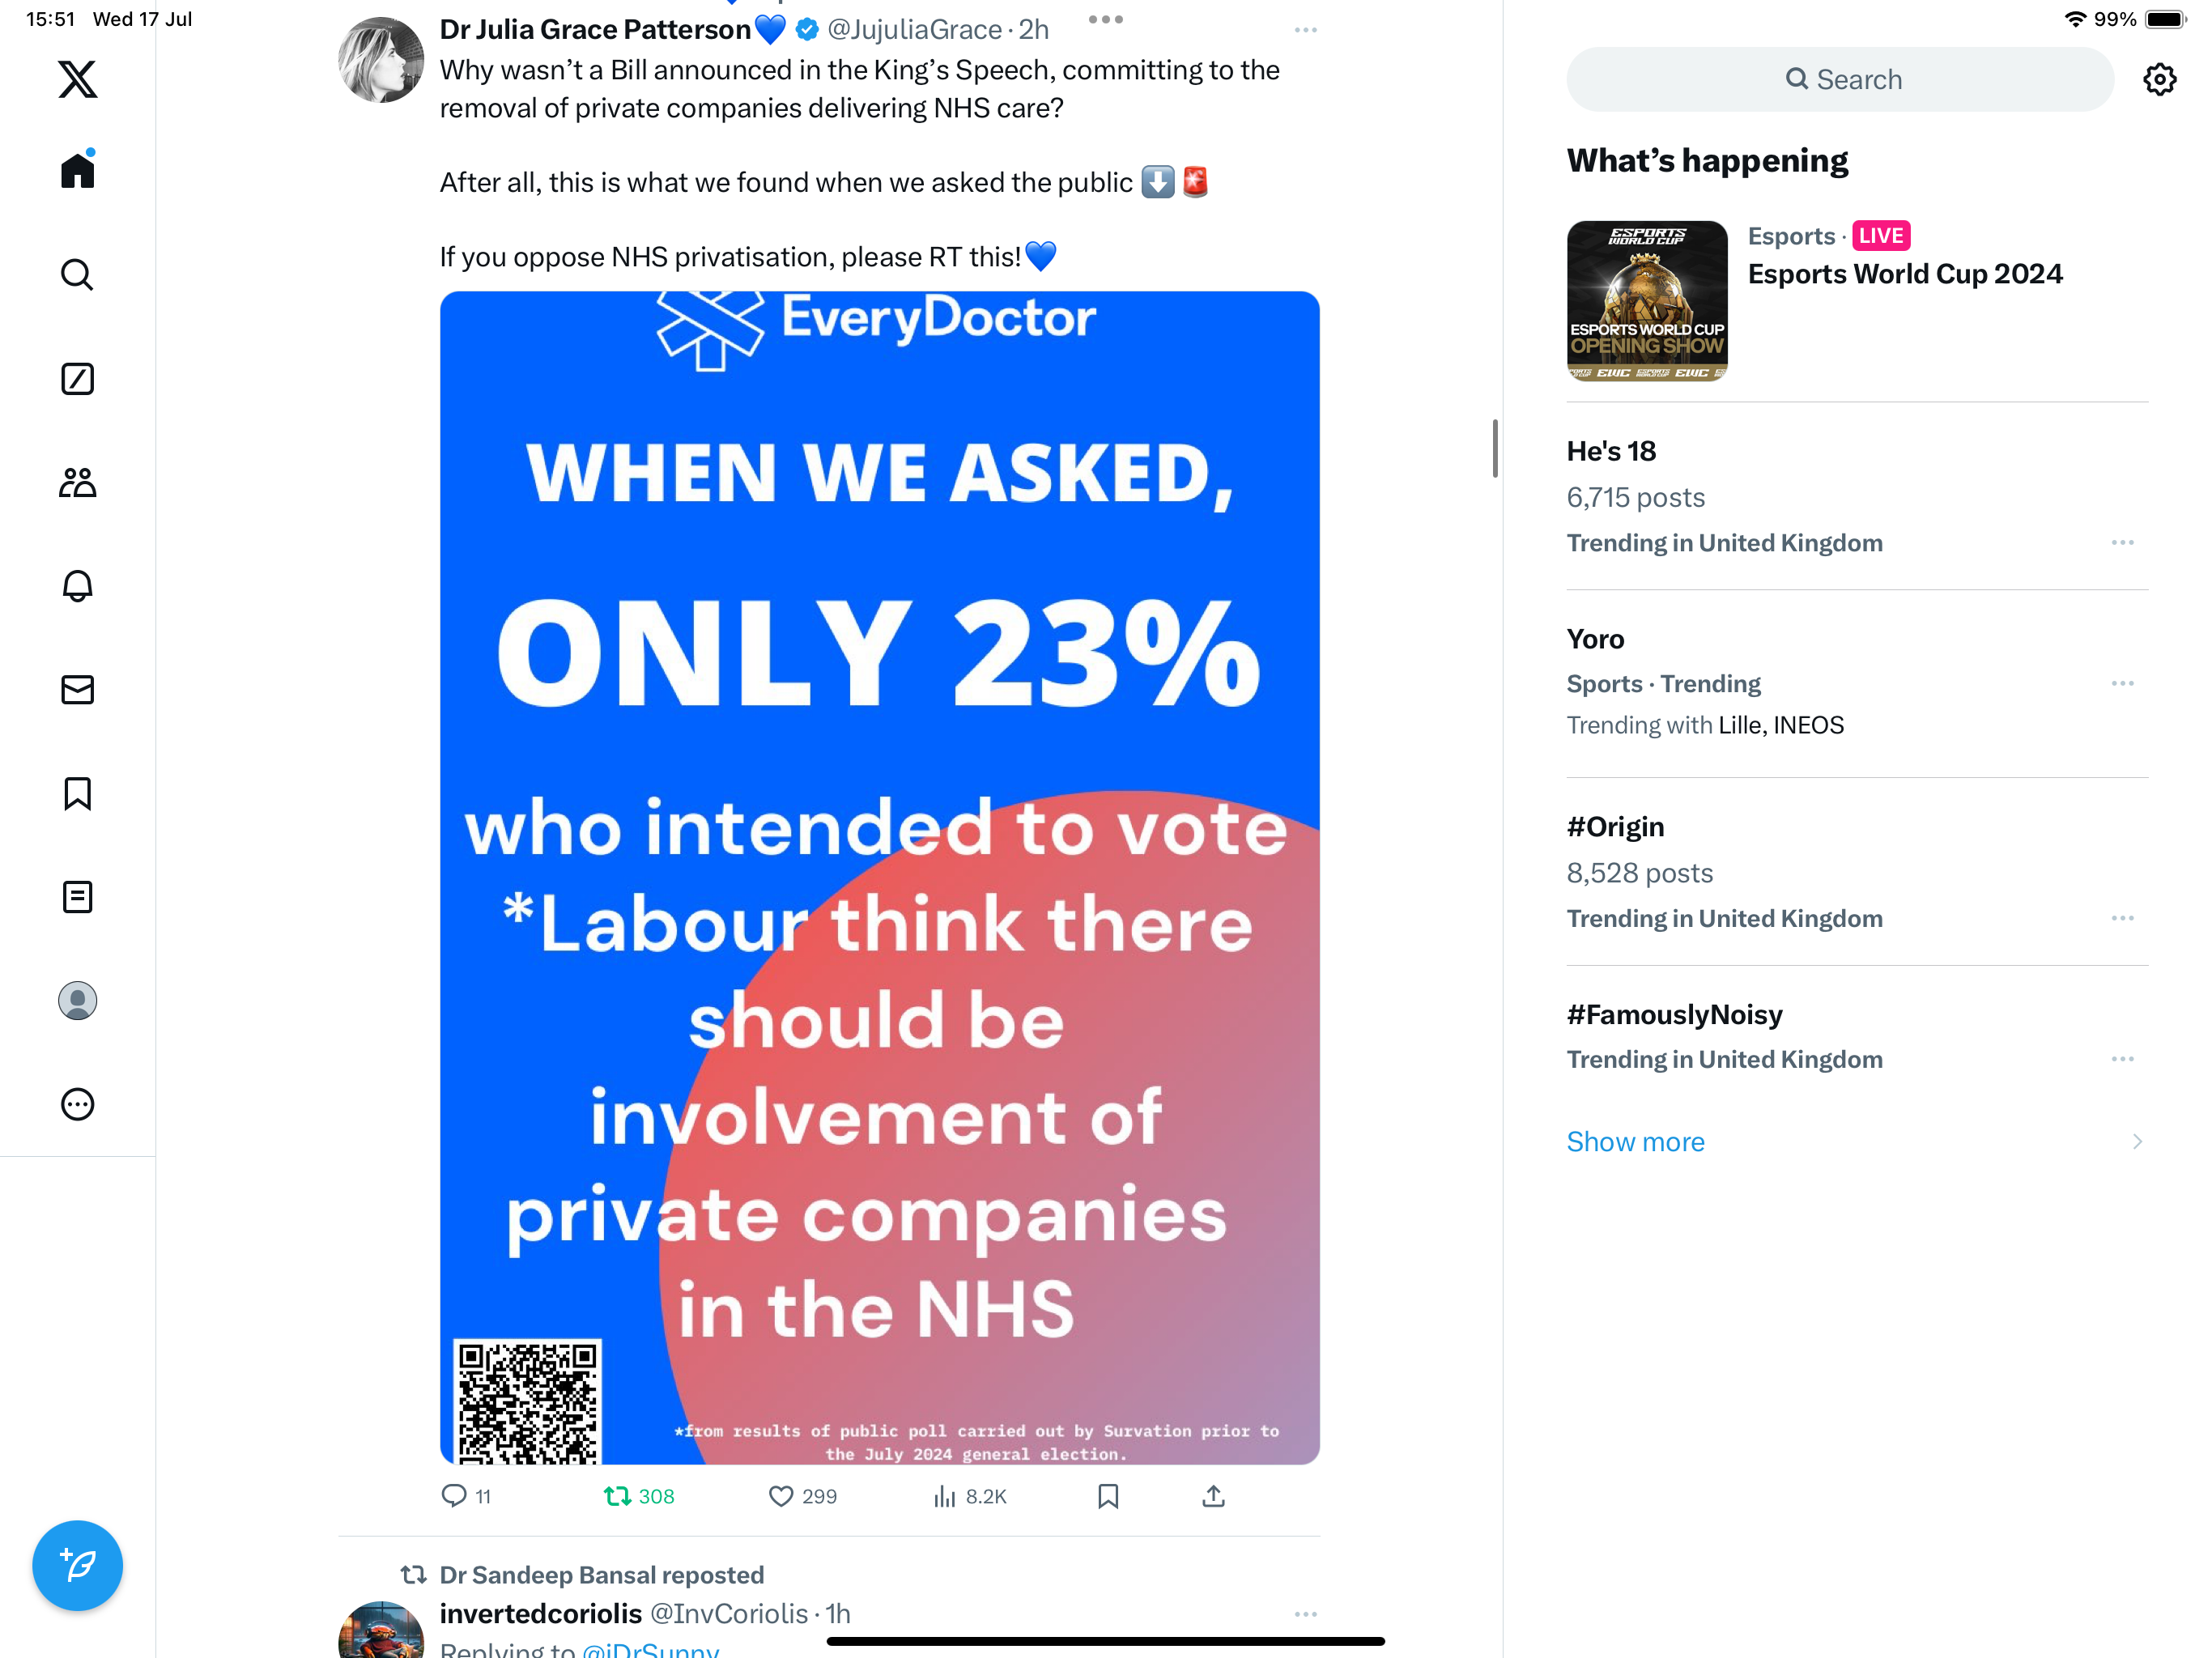Open search settings gear icon

2159,79
